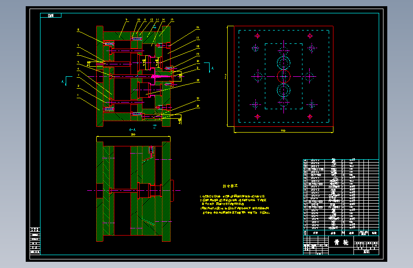413x268 pixels.
Task: Select part callout number 10 above section view
Action: 139,20
